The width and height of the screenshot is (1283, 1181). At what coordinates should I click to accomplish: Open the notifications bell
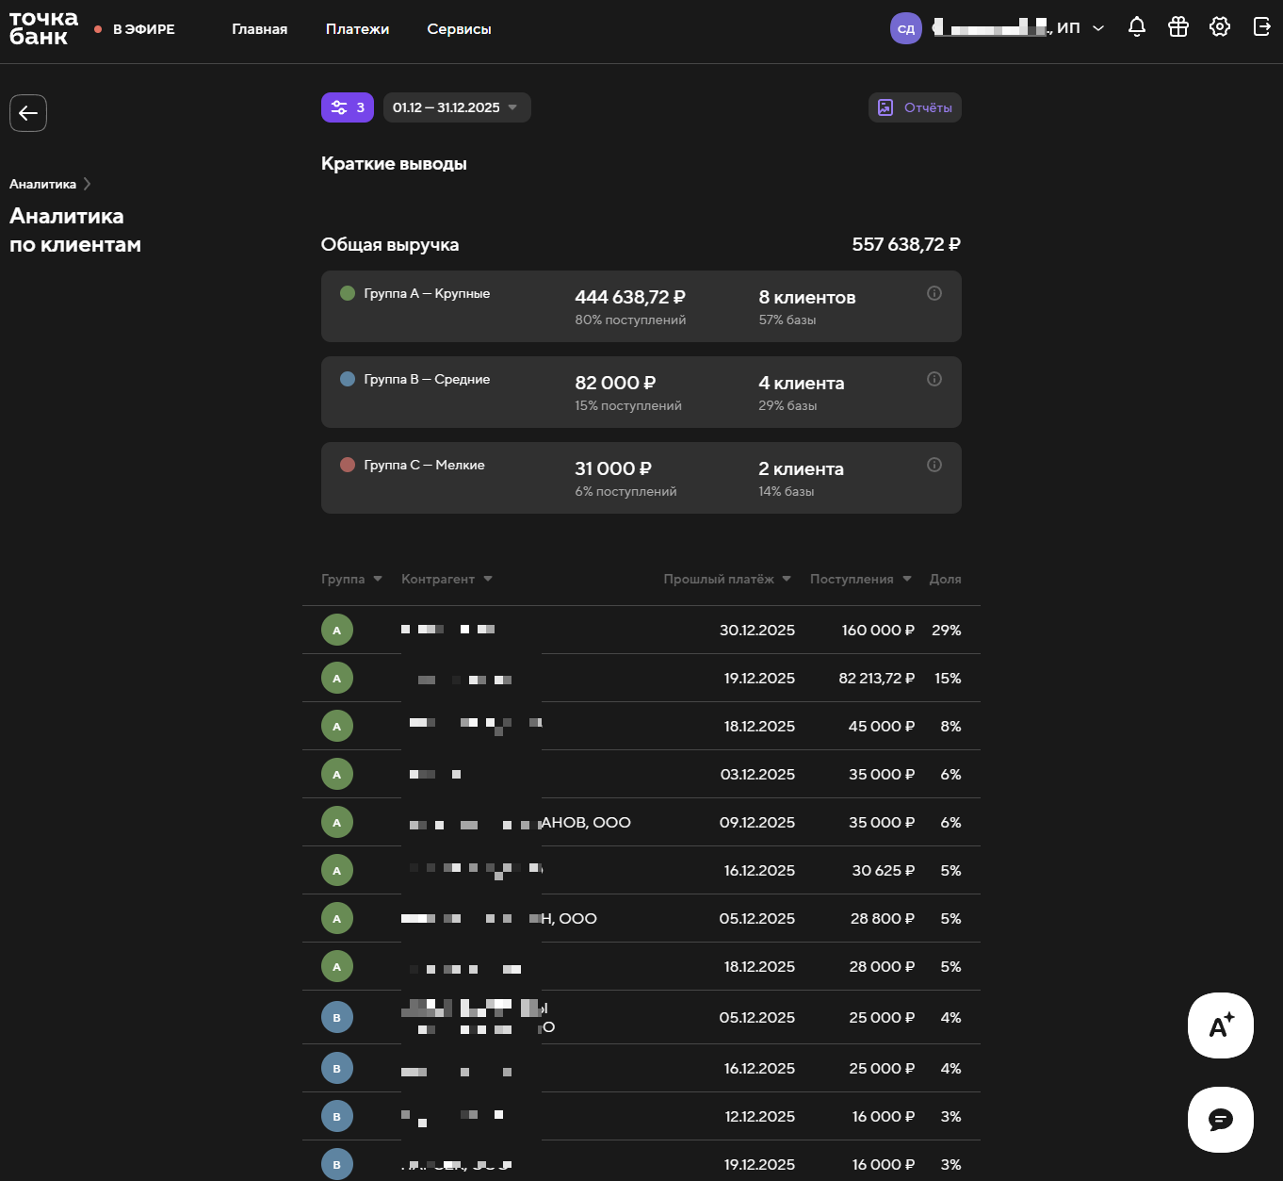point(1137,27)
